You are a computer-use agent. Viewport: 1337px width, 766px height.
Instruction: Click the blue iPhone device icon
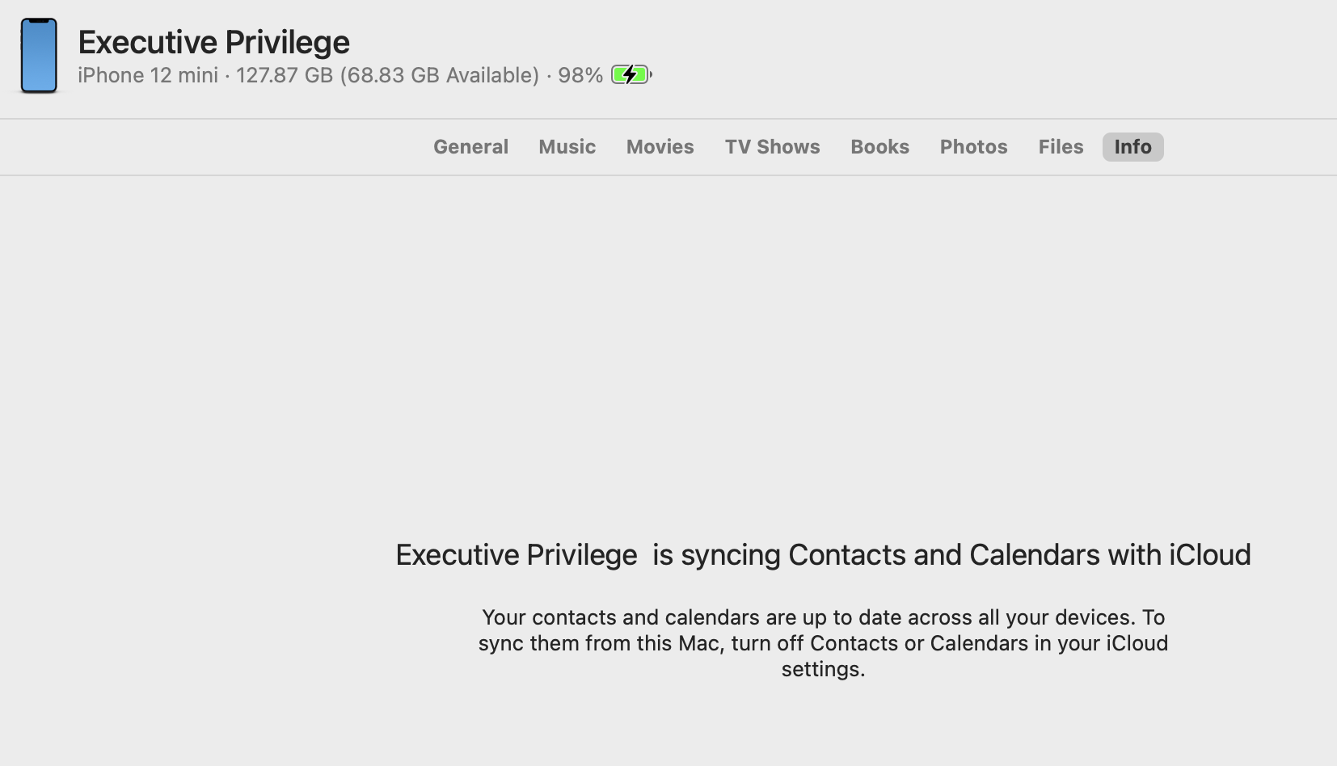[x=39, y=56]
